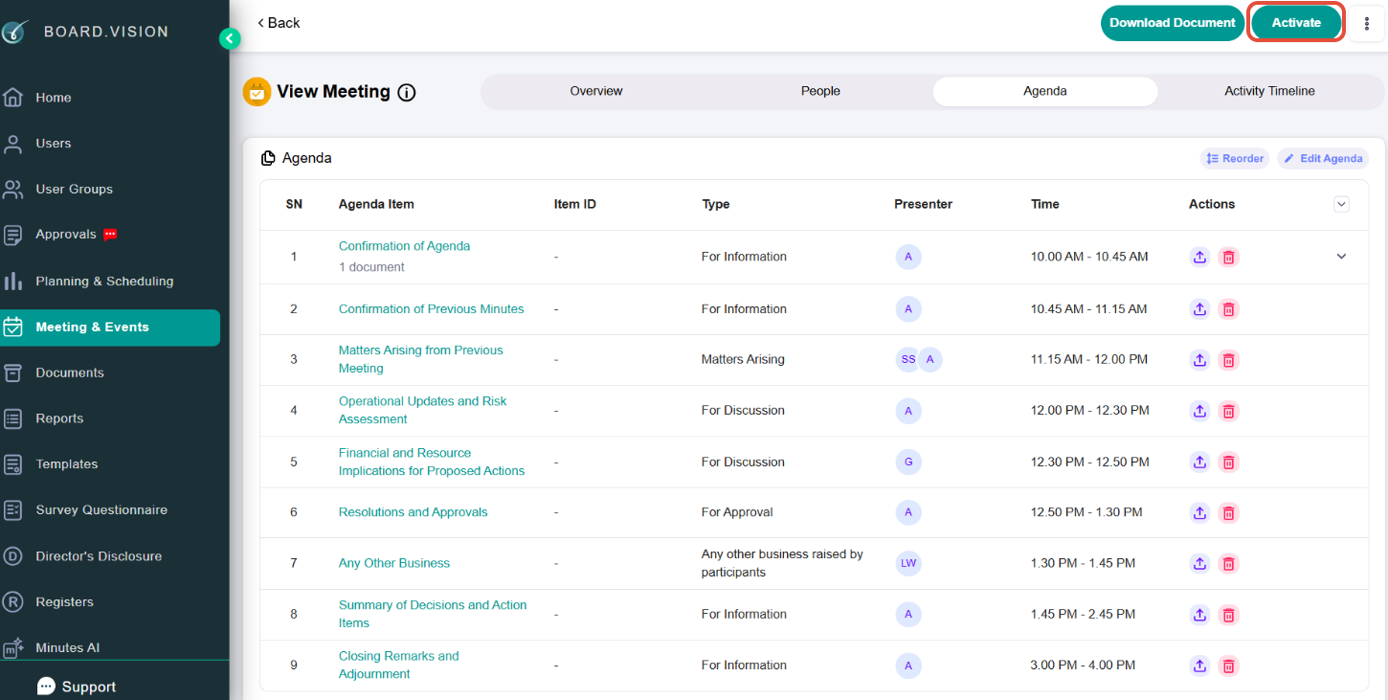The height and width of the screenshot is (700, 1388).
Task: Click the info icon beside View Meeting
Action: (407, 93)
